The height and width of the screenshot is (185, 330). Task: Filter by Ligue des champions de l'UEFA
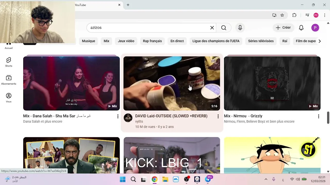(x=216, y=41)
